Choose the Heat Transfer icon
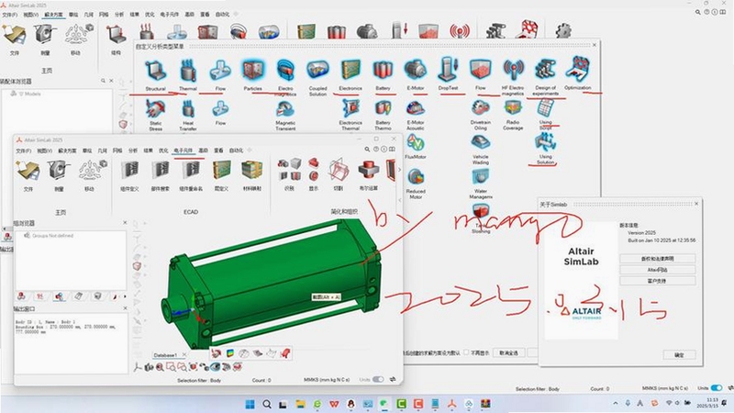 [x=188, y=109]
